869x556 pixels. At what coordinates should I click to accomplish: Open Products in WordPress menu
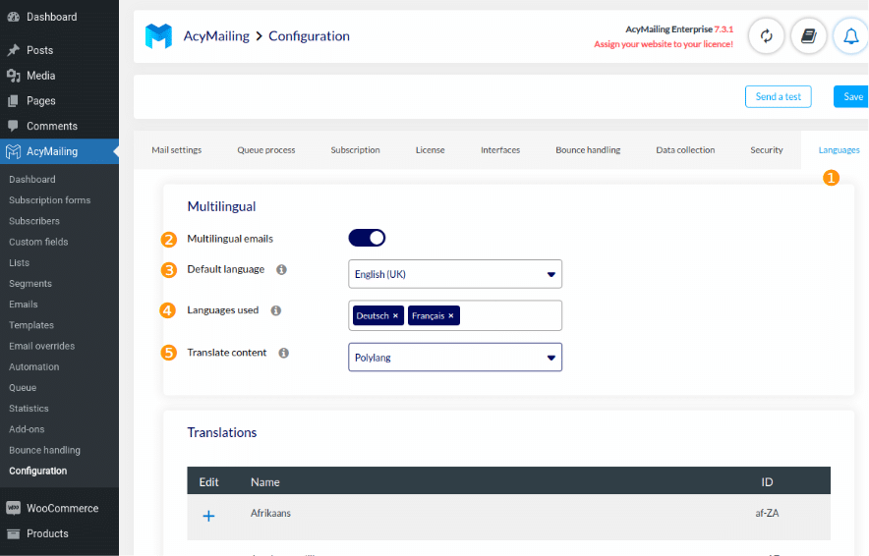click(x=47, y=533)
